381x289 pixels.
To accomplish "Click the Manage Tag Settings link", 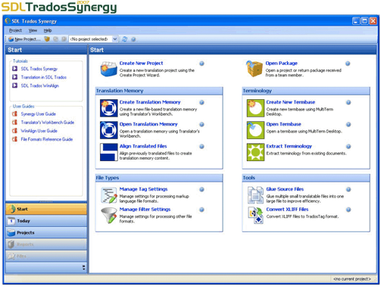I will (143, 189).
